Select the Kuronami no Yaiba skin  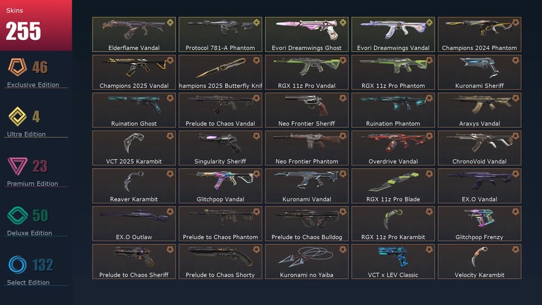tap(307, 261)
